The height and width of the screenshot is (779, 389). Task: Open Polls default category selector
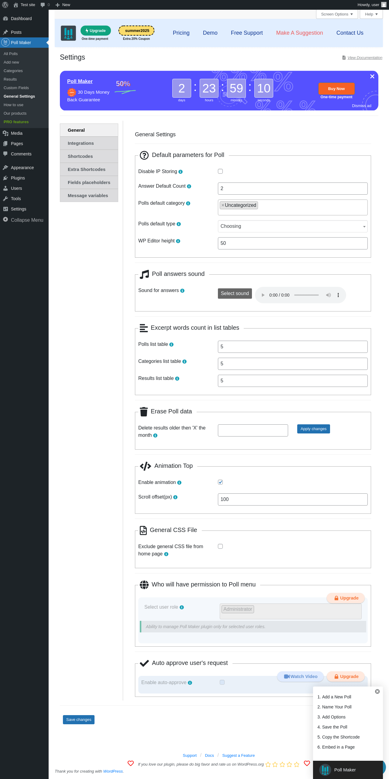[x=293, y=207]
